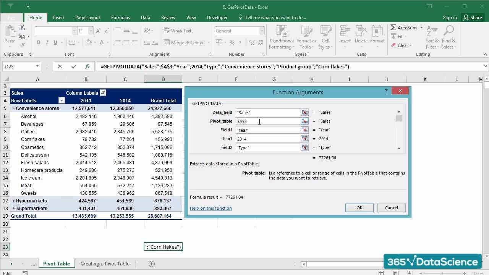The image size is (489, 275).
Task: Open the Data ribbon tab
Action: click(145, 18)
